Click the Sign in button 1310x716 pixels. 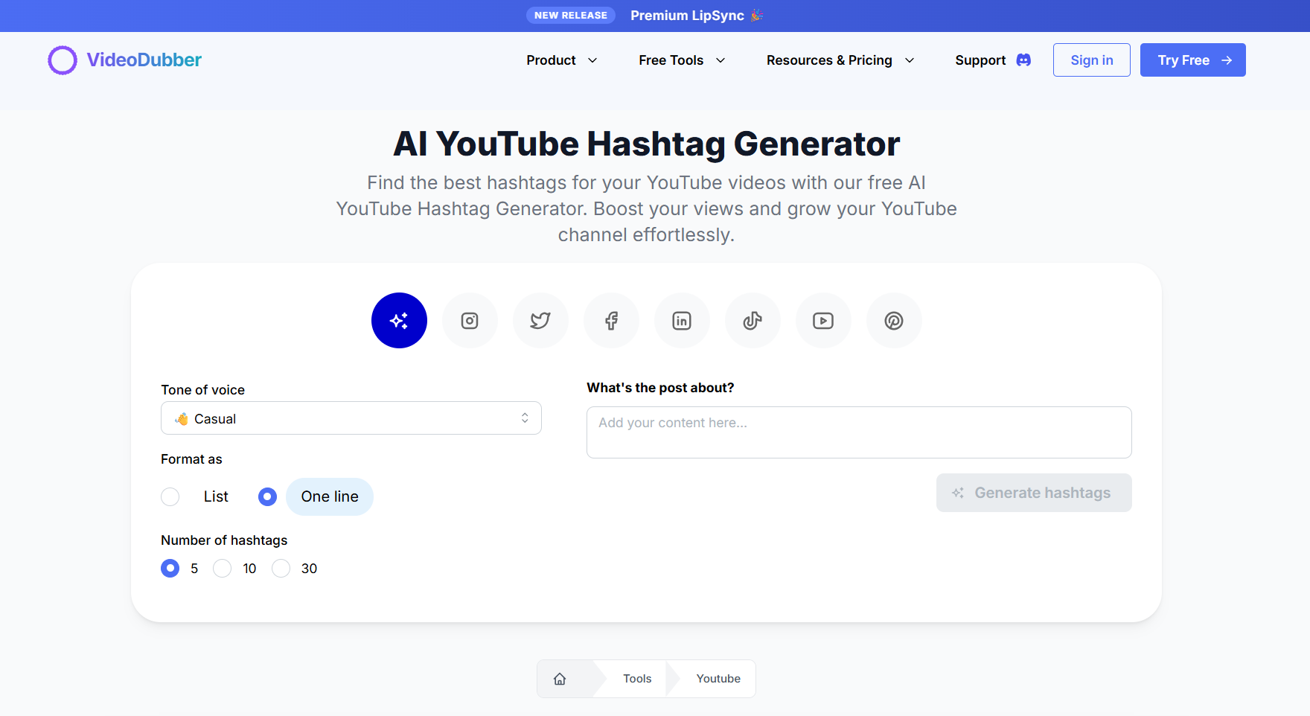pyautogui.click(x=1092, y=60)
